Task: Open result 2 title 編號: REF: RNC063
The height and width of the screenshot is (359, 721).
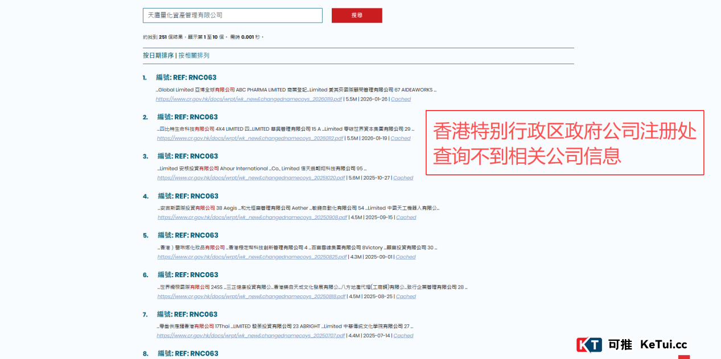Action: [188, 117]
